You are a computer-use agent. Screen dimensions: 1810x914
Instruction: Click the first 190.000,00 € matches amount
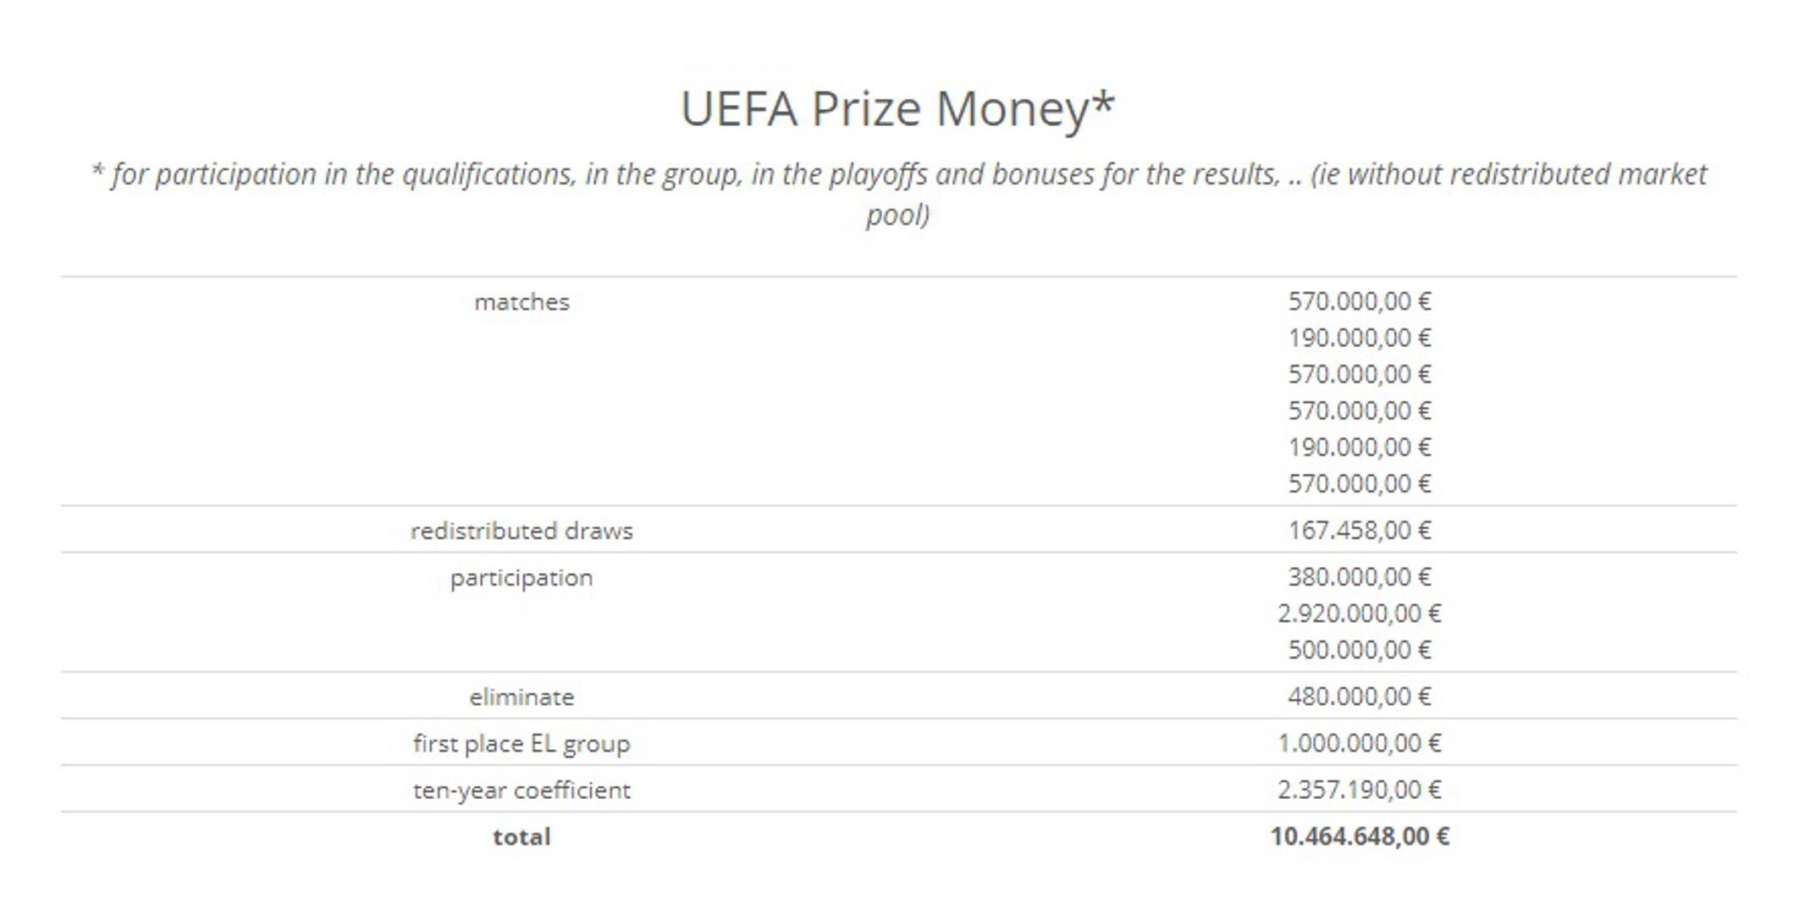tap(1359, 339)
